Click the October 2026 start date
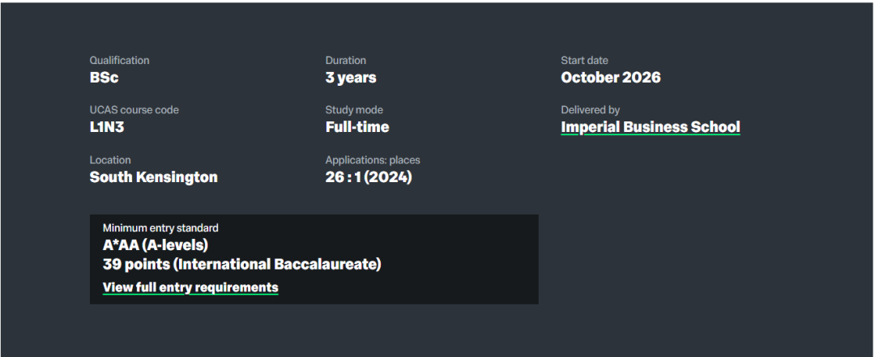 point(610,78)
